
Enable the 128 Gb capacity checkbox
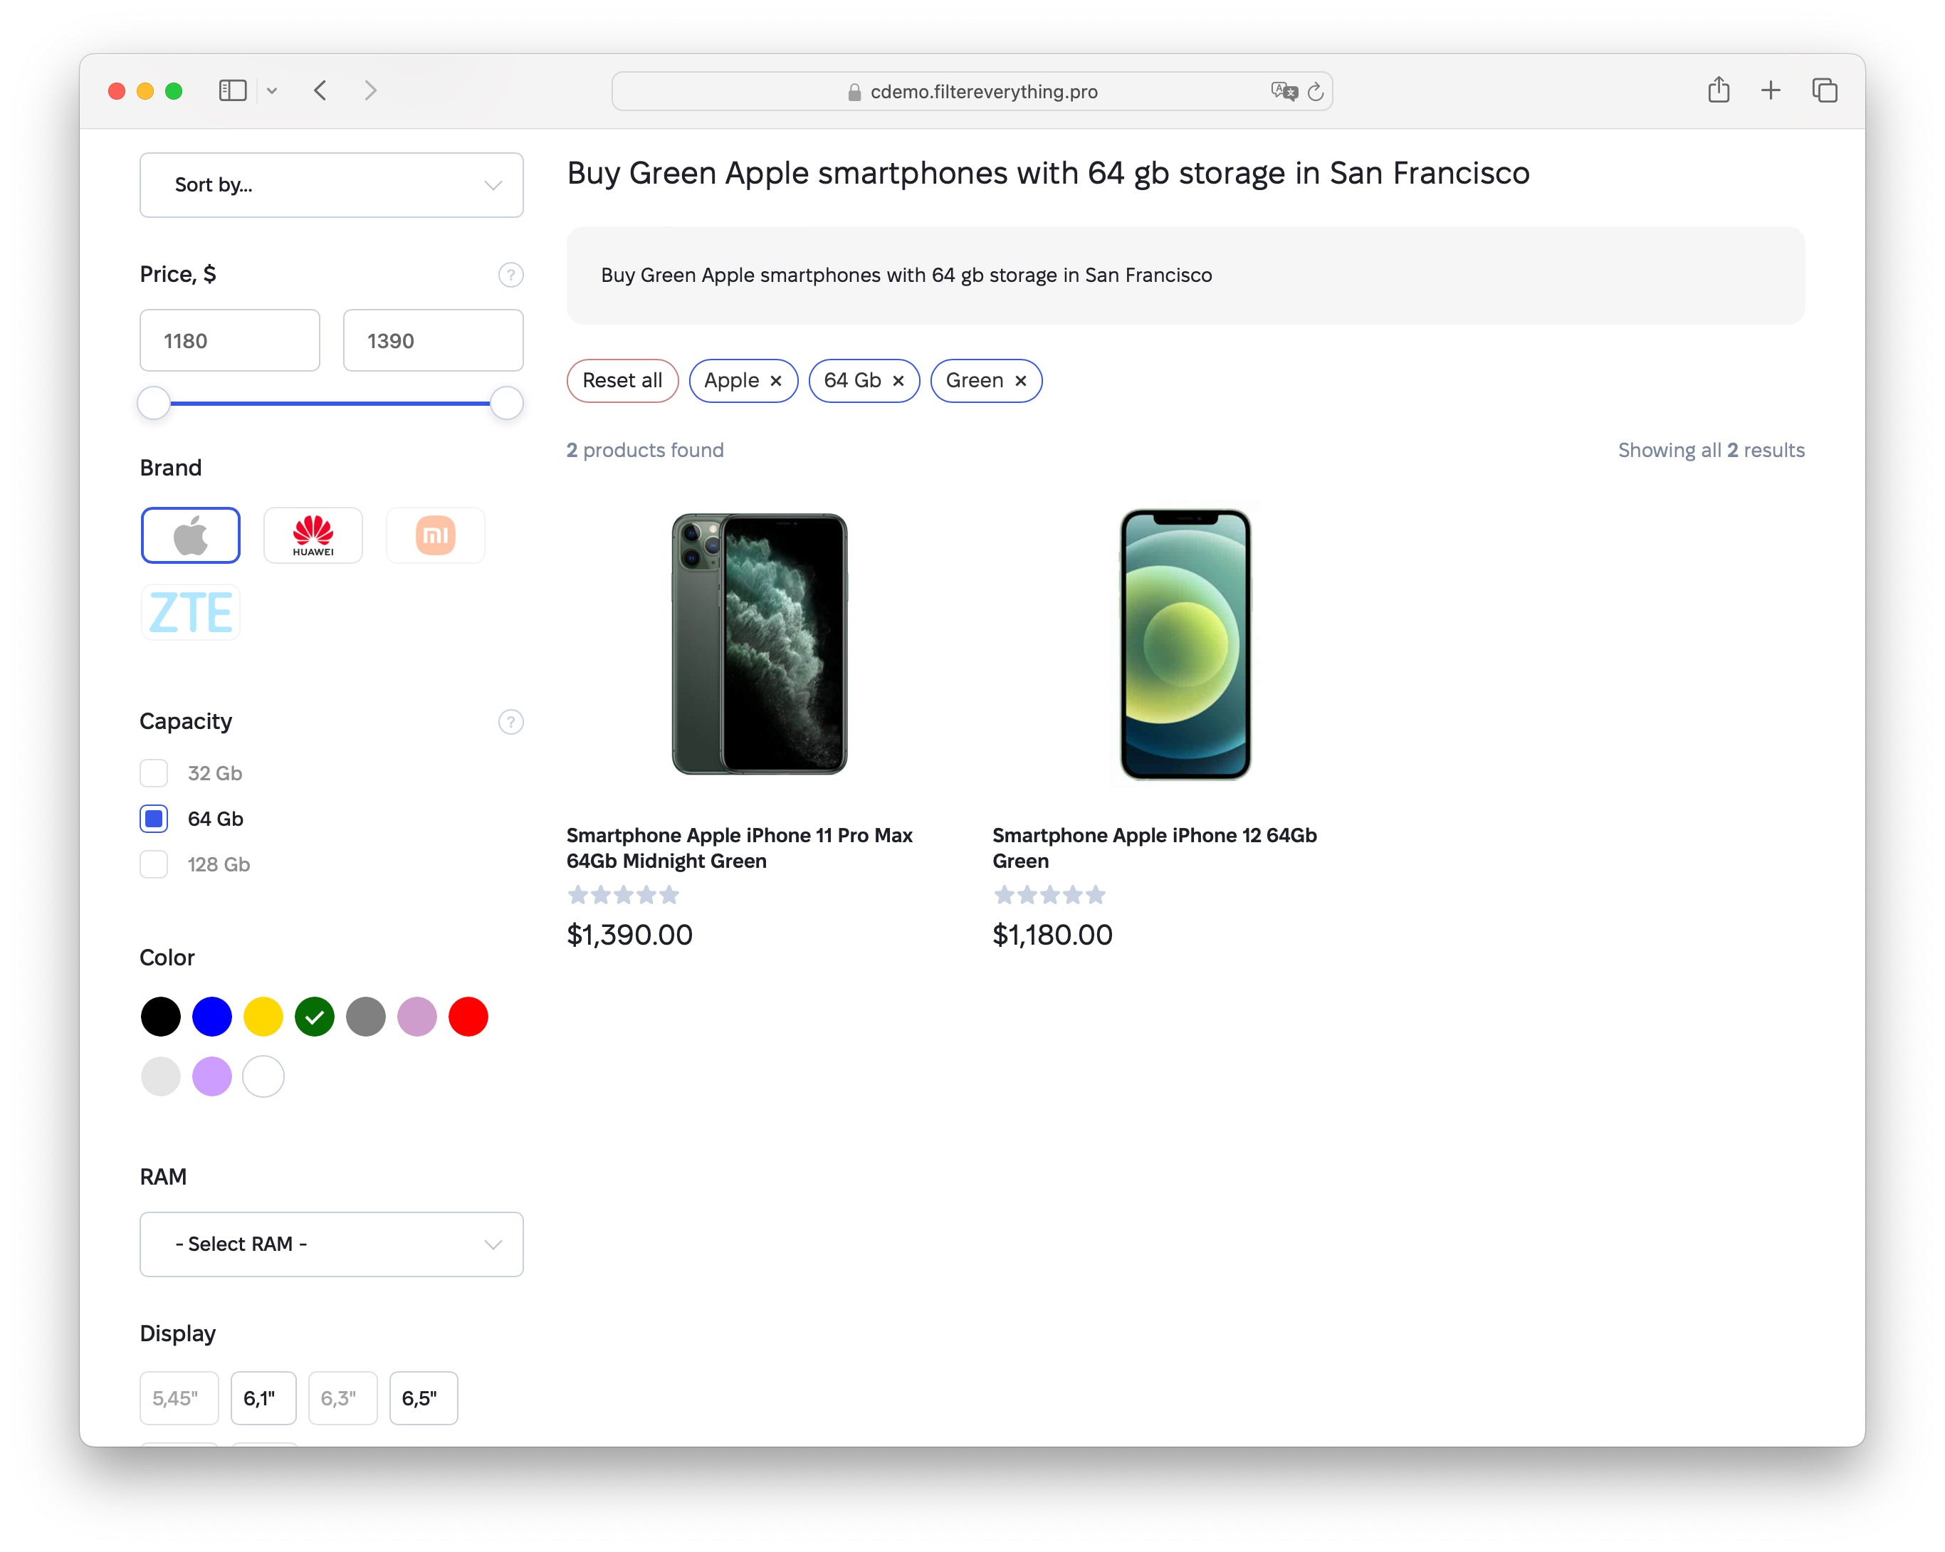153,864
